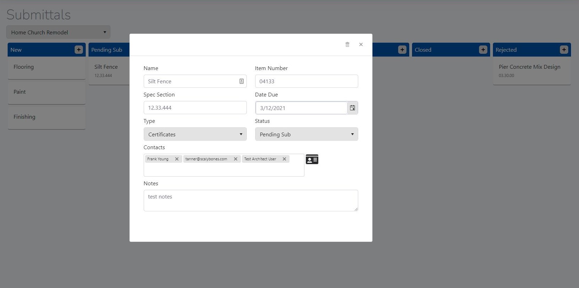Remove Frank Young from contacts
Image resolution: width=579 pixels, height=288 pixels.
[177, 159]
